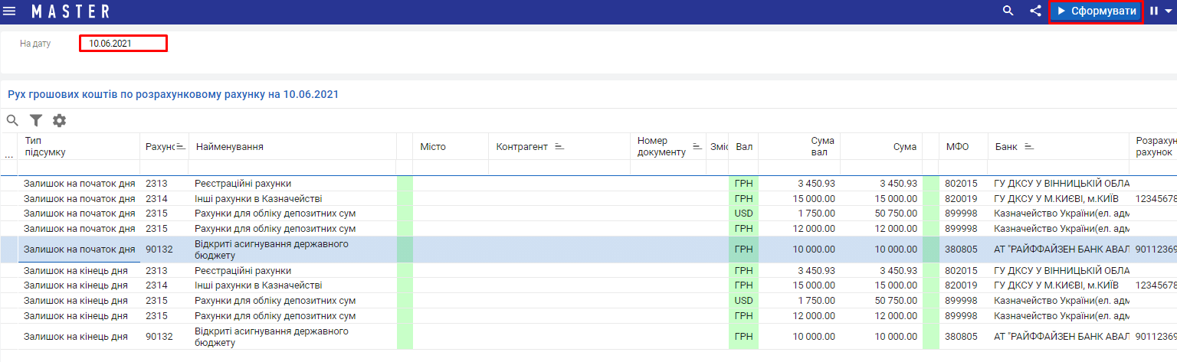Open the hamburger navigation menu

[x=10, y=11]
